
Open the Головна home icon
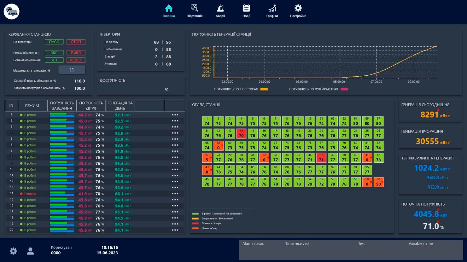(x=169, y=8)
